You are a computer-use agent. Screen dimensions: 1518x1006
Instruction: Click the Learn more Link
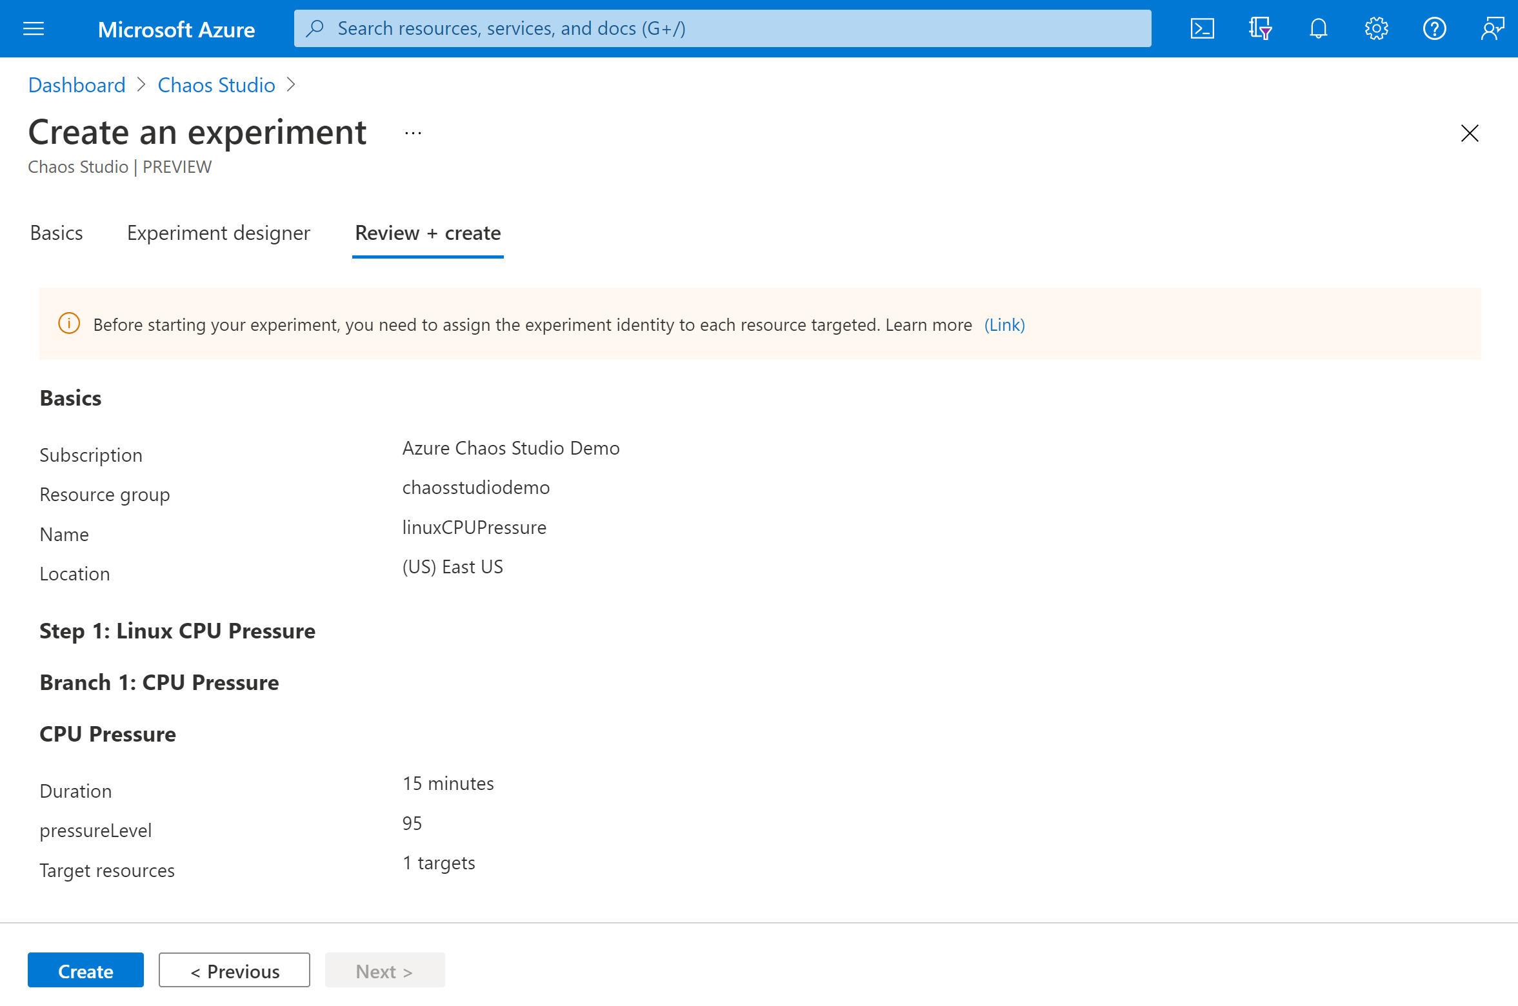click(x=1003, y=323)
